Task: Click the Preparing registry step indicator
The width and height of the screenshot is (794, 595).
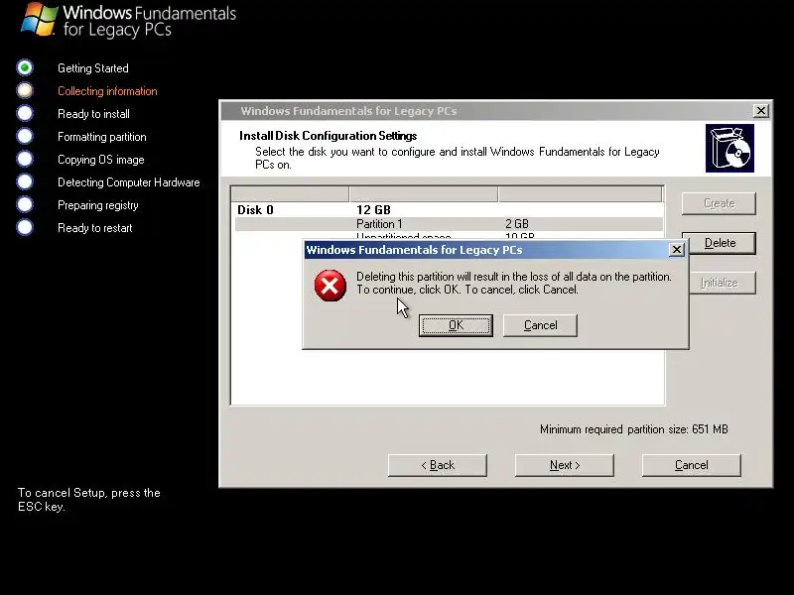Action: tap(25, 204)
